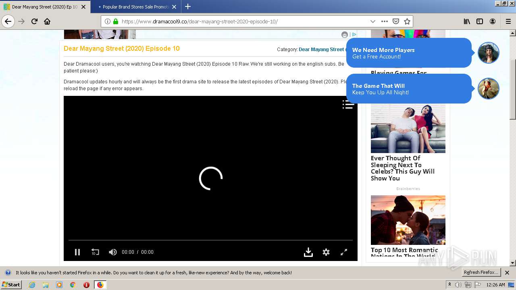Dismiss the Firefox refresh notification bar
Image resolution: width=516 pixels, height=290 pixels.
point(507,273)
